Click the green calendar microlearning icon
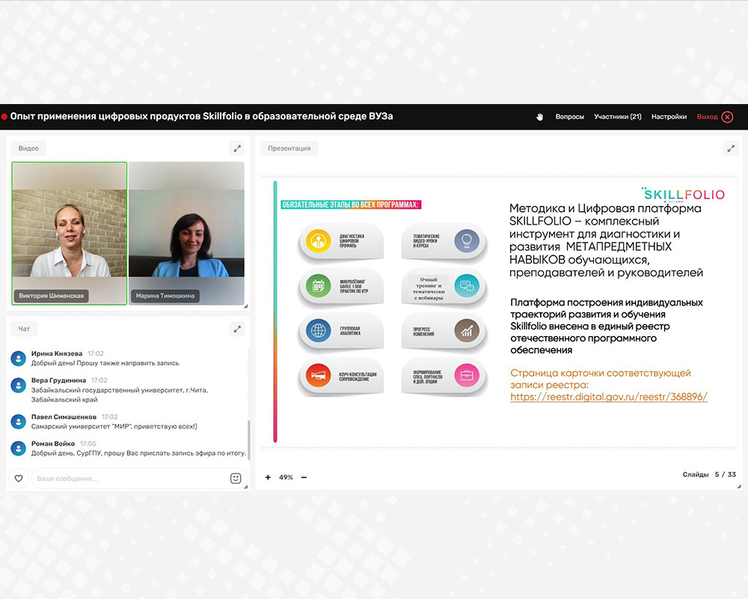Image resolution: width=748 pixels, height=599 pixels. 318,285
